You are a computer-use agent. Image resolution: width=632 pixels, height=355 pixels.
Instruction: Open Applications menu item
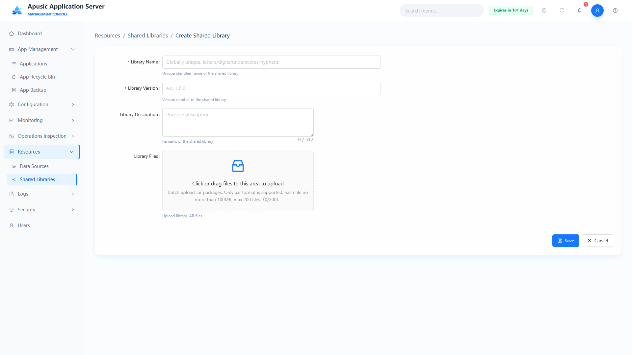coord(42,64)
